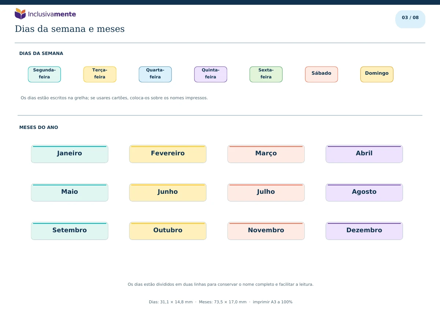The height and width of the screenshot is (311, 440).
Task: Select the Segunda-feira day card
Action: 44,74
